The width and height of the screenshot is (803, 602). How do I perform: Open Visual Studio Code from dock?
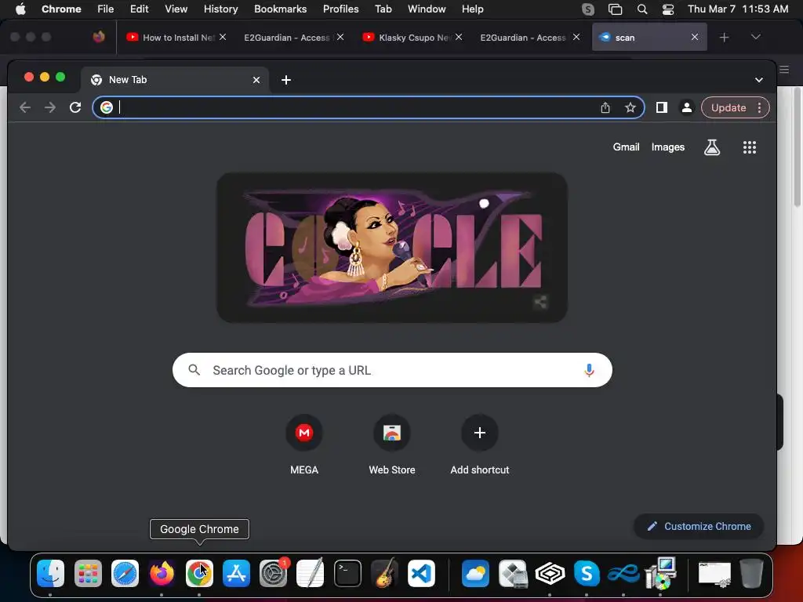[x=421, y=573]
